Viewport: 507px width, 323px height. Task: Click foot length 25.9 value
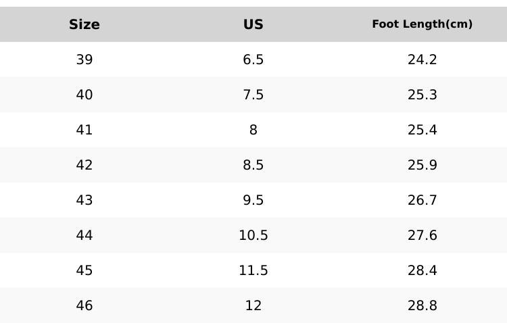422,165
